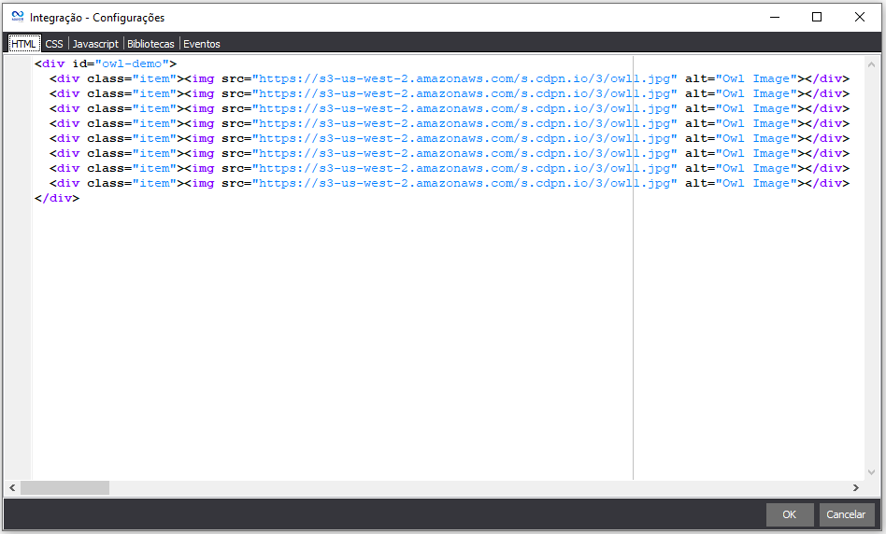Click the horizontal scrollbar left arrow

point(12,488)
